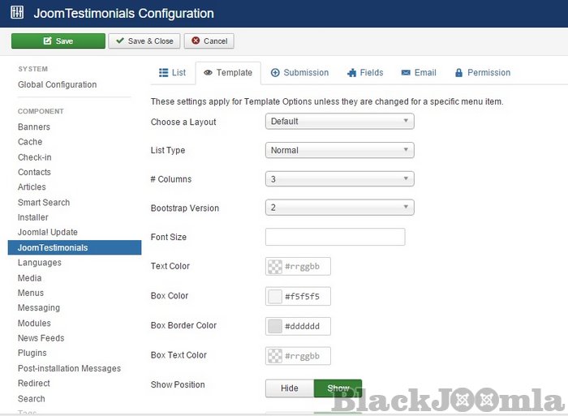Image resolution: width=568 pixels, height=416 pixels.
Task: Open the # Columns dropdown
Action: coord(339,179)
